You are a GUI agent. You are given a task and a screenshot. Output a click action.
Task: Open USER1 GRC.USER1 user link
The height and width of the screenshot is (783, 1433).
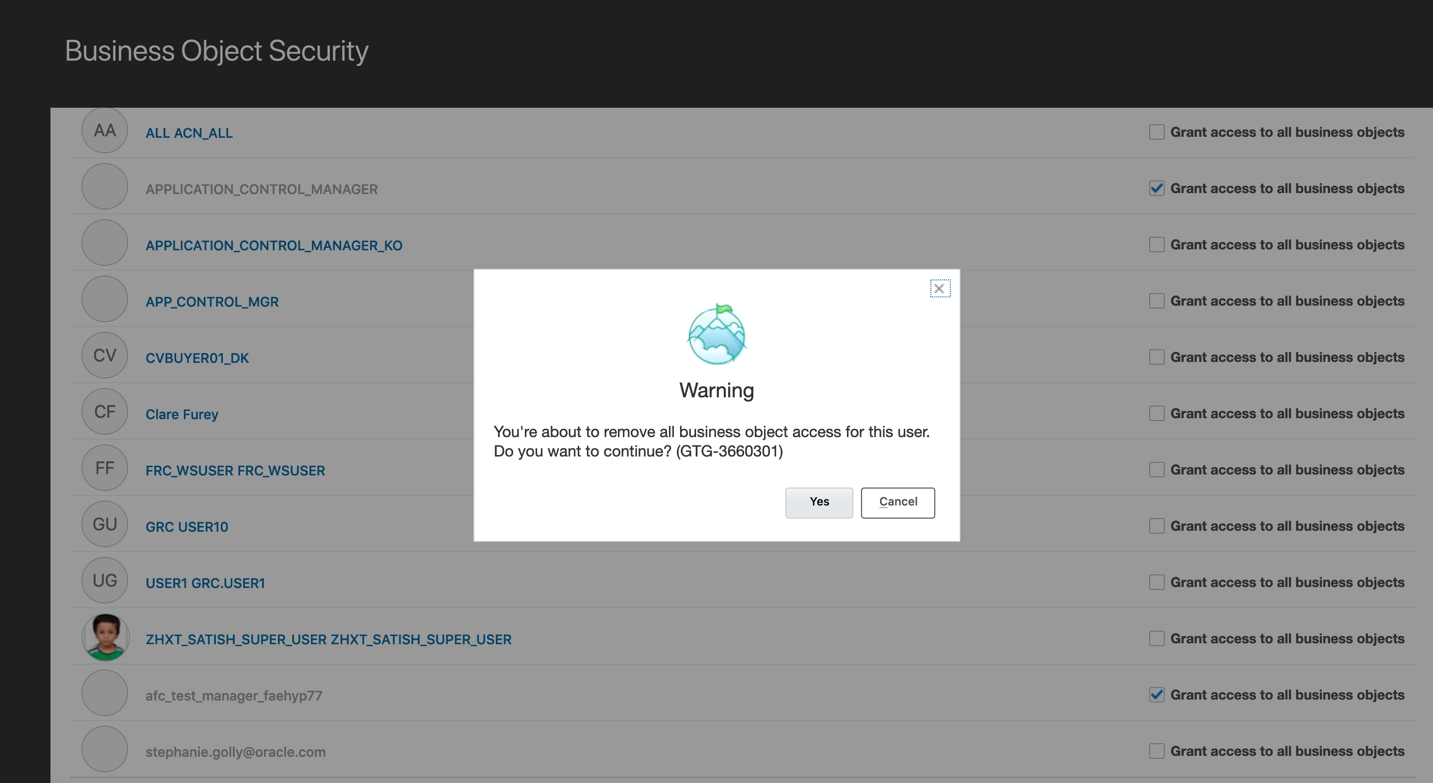205,583
